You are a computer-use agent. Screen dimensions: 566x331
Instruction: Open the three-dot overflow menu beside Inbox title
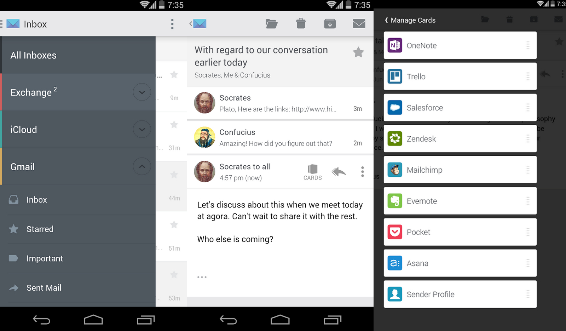(172, 24)
